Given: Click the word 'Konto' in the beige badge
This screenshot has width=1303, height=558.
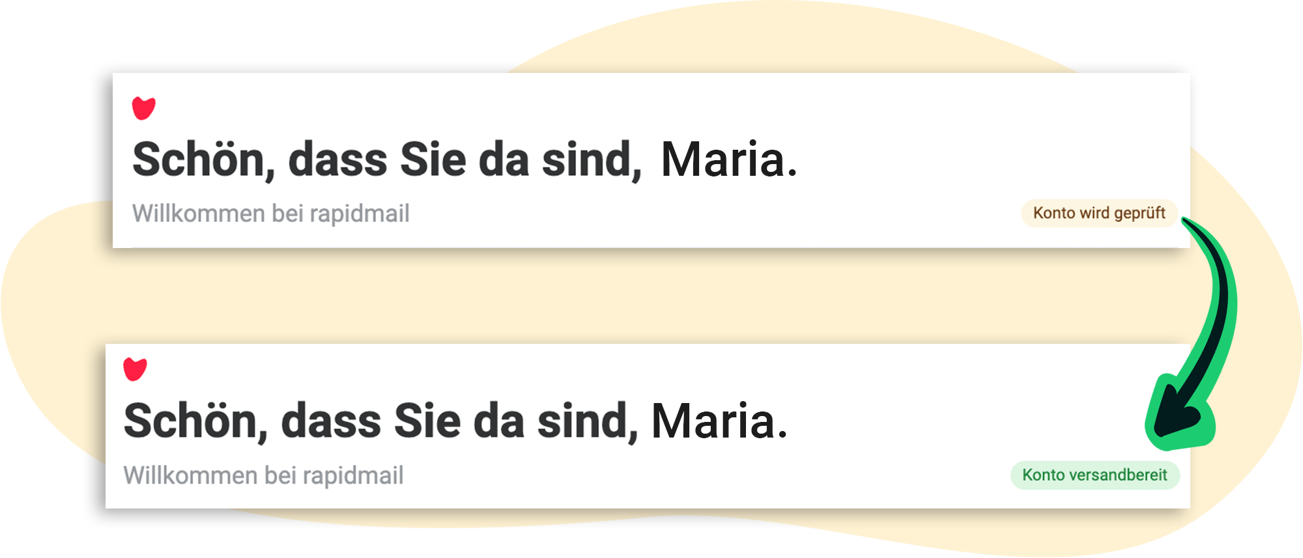Looking at the screenshot, I should (x=1054, y=214).
